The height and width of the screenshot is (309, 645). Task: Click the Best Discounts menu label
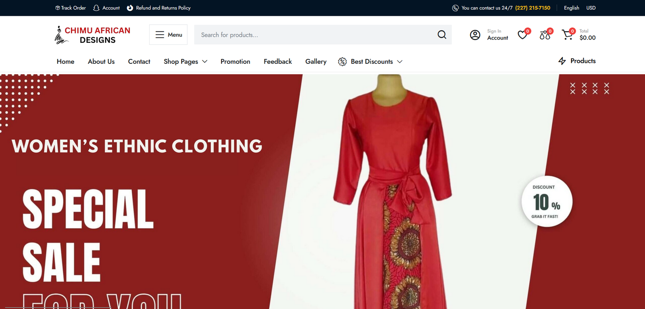pyautogui.click(x=372, y=61)
